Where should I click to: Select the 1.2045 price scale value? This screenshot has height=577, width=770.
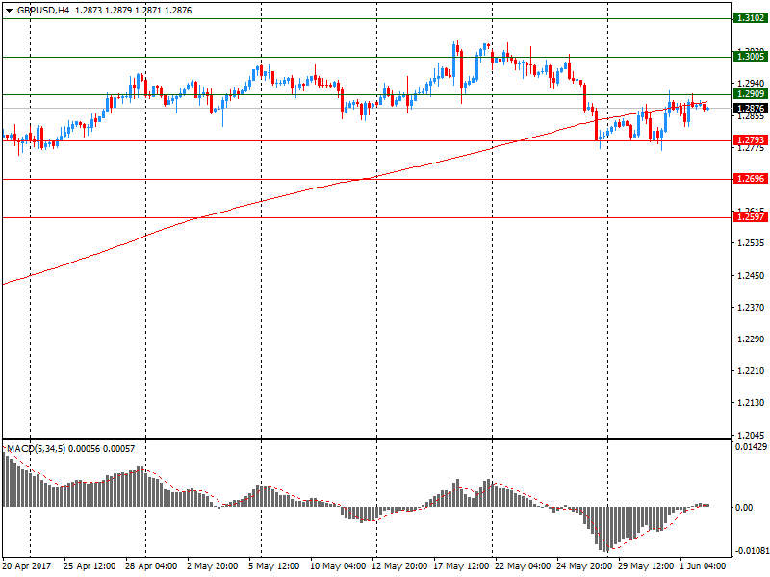(x=751, y=436)
